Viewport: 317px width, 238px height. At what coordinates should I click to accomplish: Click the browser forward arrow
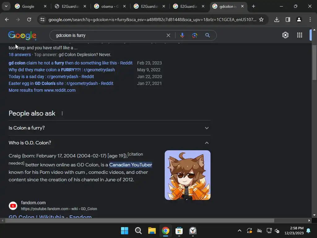click(18, 20)
